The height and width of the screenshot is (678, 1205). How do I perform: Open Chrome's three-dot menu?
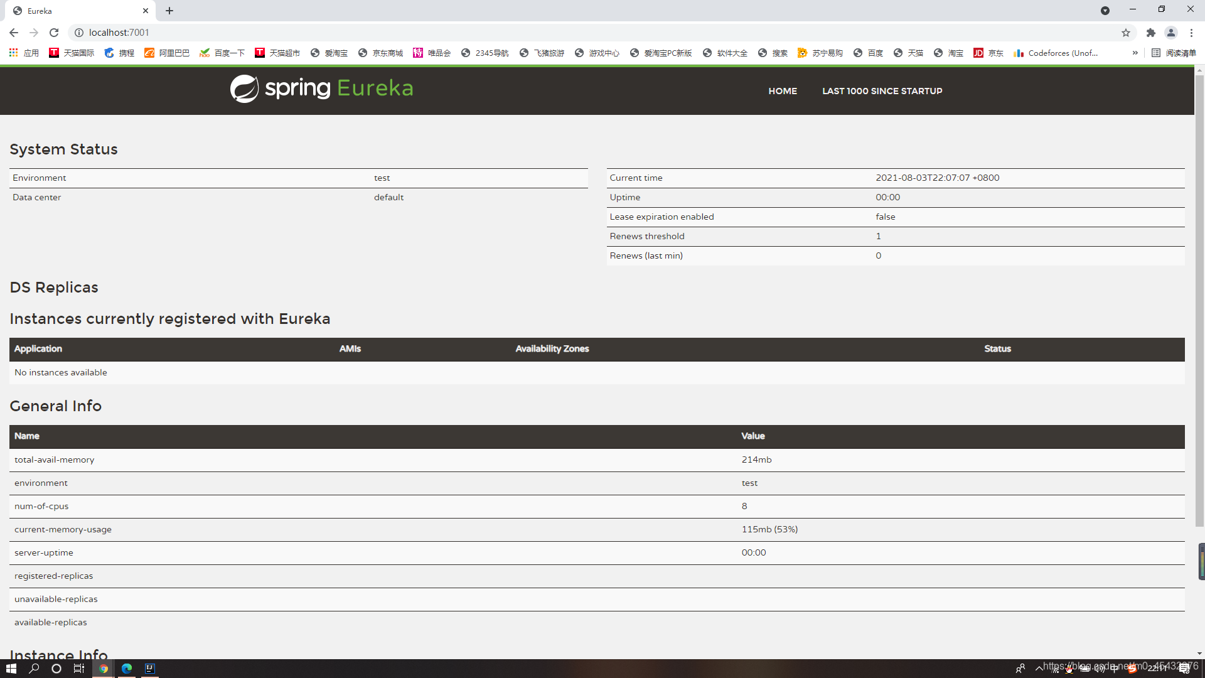click(1191, 33)
